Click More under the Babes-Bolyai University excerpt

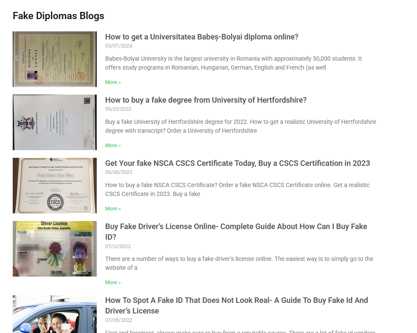[x=113, y=82]
